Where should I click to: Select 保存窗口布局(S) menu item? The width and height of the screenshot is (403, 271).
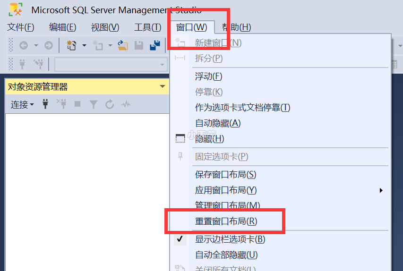click(225, 175)
